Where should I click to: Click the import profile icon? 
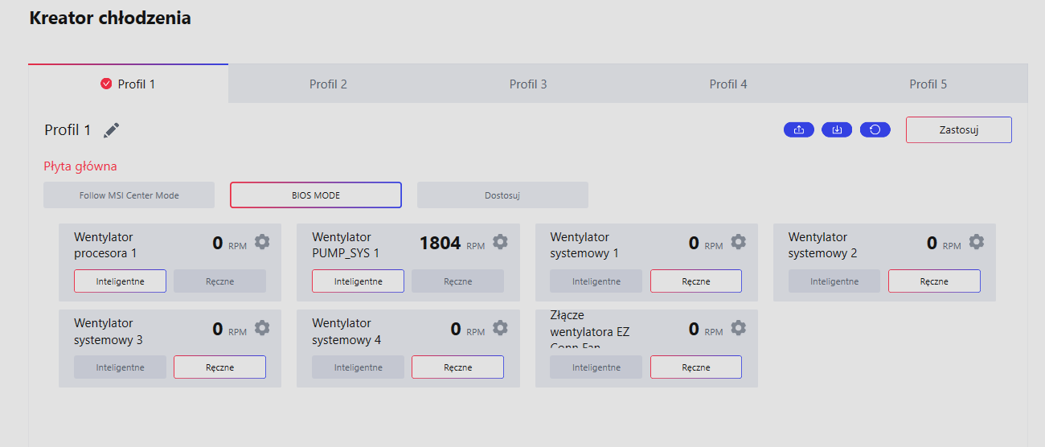pos(837,129)
